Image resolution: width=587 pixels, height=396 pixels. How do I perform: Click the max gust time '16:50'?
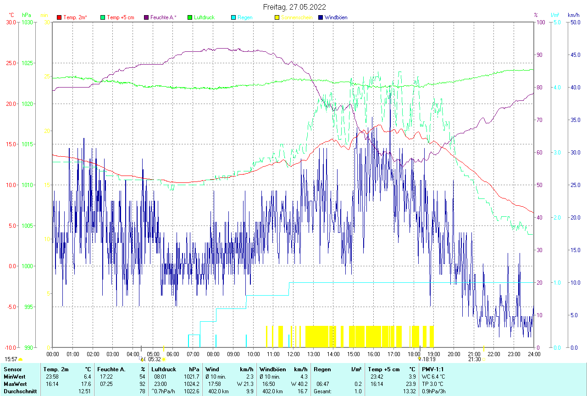tap(269, 384)
